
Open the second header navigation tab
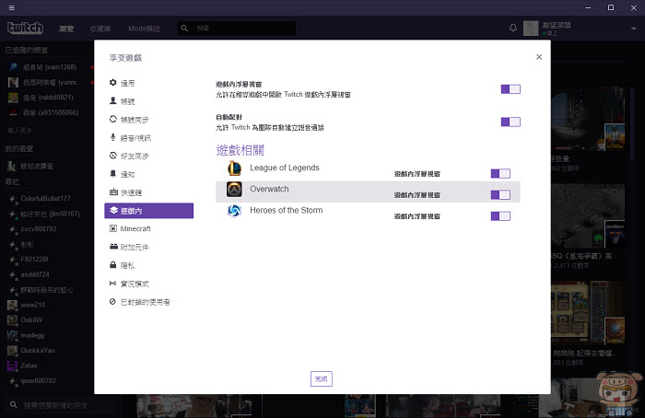point(100,29)
